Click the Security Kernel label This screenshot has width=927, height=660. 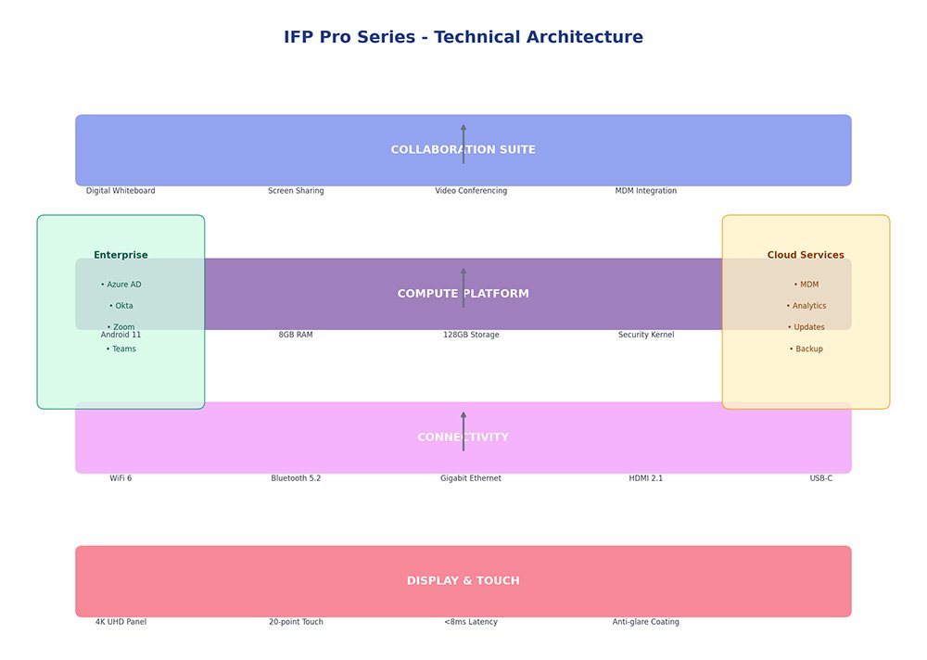click(x=646, y=335)
